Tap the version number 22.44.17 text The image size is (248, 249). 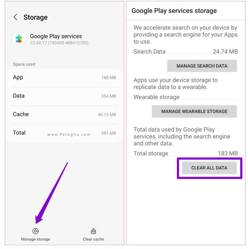59,43
